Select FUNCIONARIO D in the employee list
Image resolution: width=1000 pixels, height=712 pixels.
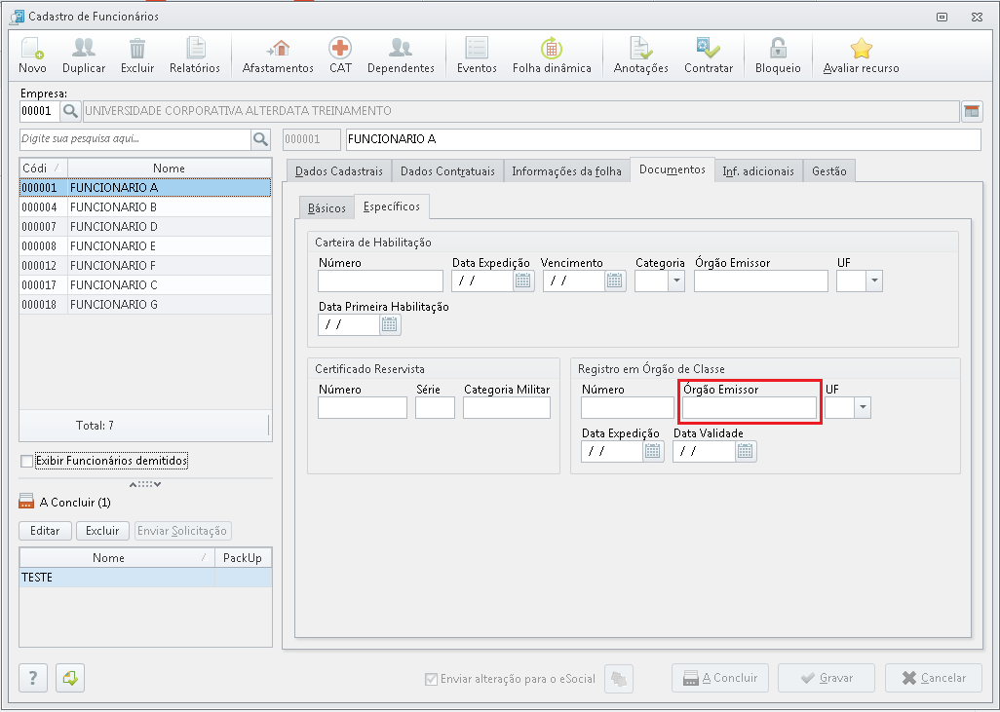(145, 227)
